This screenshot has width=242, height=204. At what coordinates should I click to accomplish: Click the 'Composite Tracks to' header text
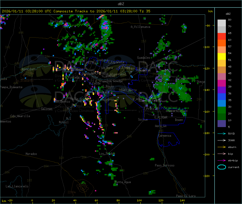tap(74, 11)
